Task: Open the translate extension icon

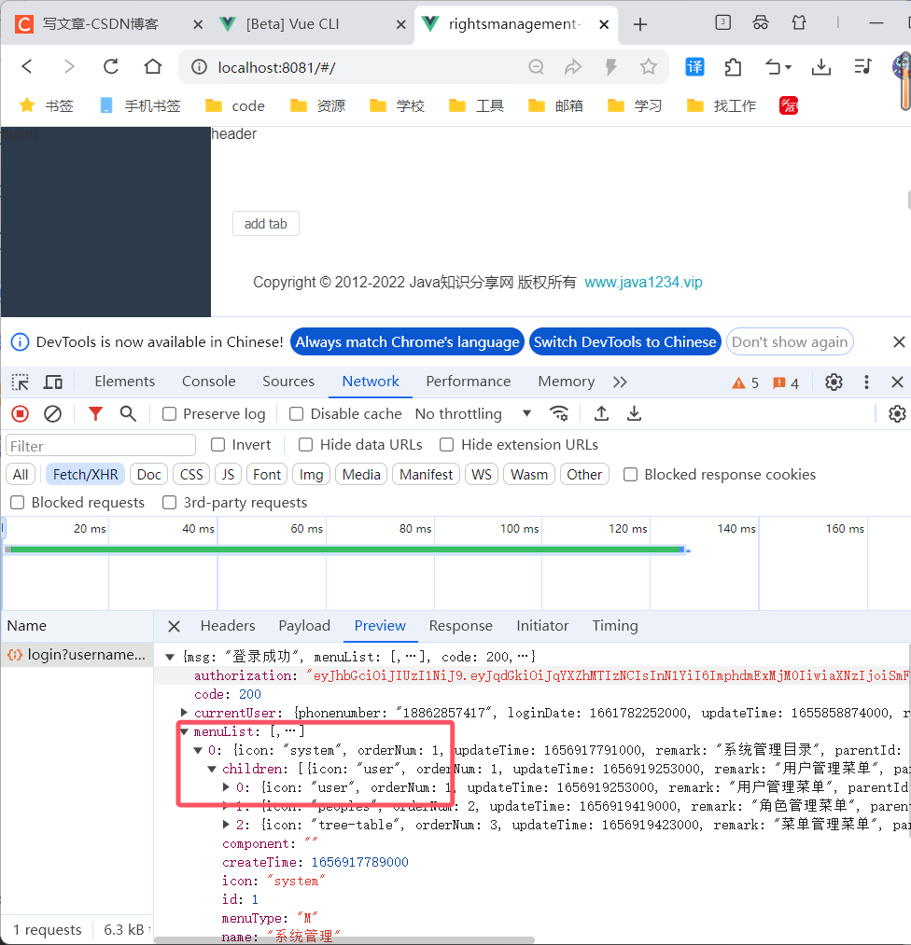Action: pyautogui.click(x=694, y=67)
